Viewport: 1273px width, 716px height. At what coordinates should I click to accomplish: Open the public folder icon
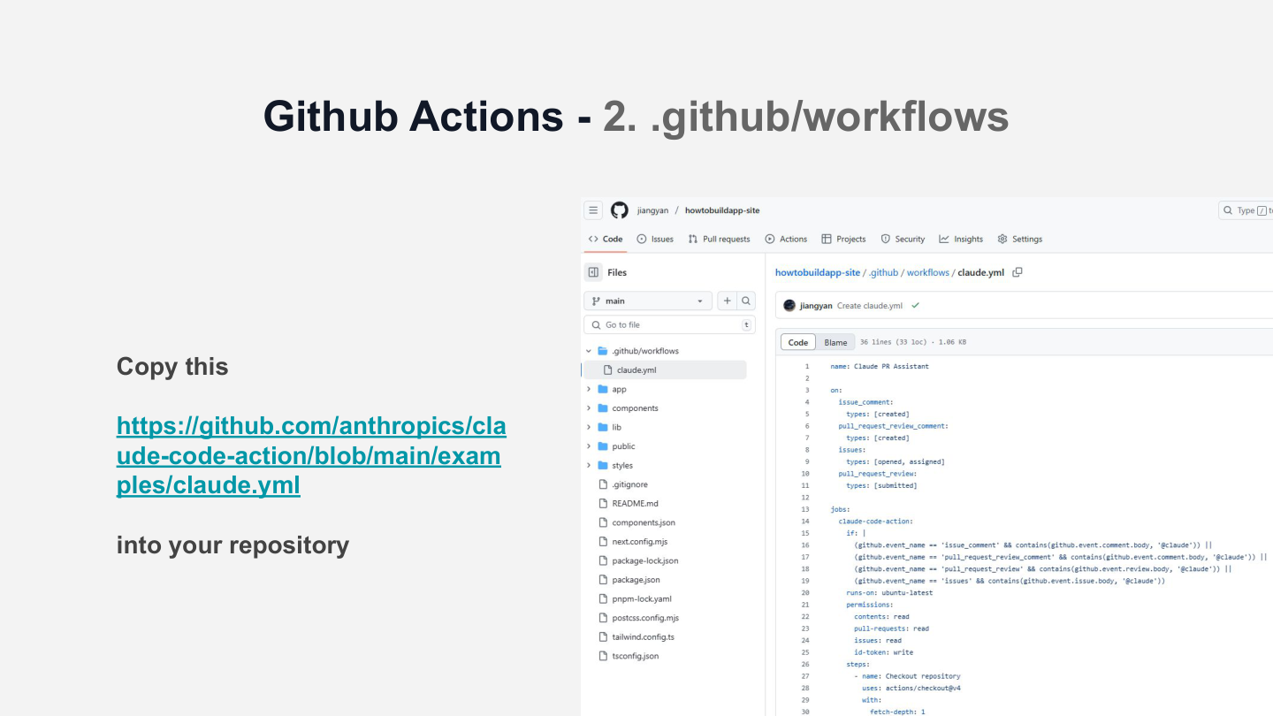click(603, 446)
